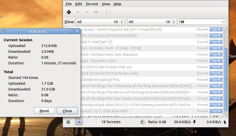Toggle the turtle speed-limit mode button
Screen dimensions: 236x136
click(79, 122)
